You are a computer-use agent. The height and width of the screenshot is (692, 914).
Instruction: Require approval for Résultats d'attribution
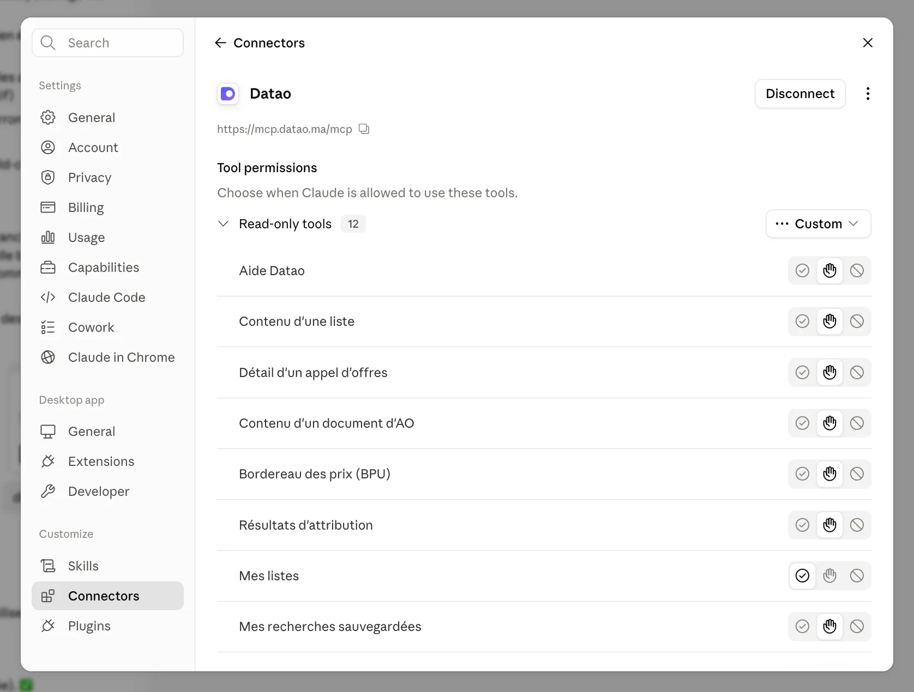point(829,525)
